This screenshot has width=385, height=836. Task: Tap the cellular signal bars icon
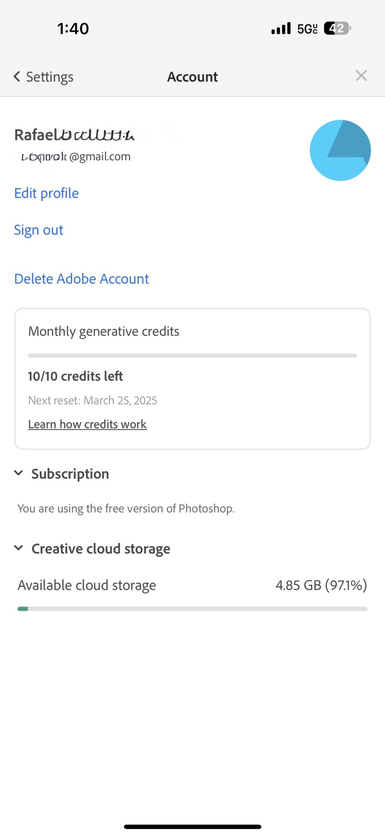click(281, 28)
